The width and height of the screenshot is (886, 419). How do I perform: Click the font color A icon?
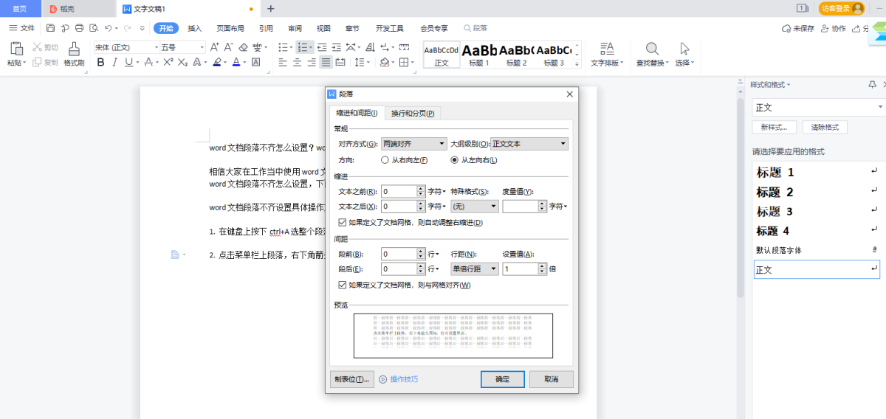click(236, 63)
